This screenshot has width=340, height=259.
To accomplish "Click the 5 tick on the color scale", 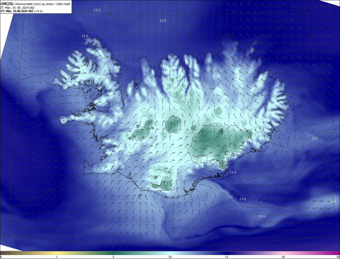I will tap(113, 257).
